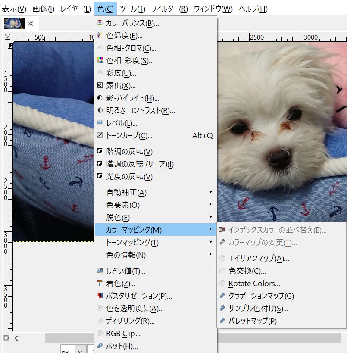The image size is (347, 353).
Task: Select Rotate Colors... in submenu
Action: (281, 283)
